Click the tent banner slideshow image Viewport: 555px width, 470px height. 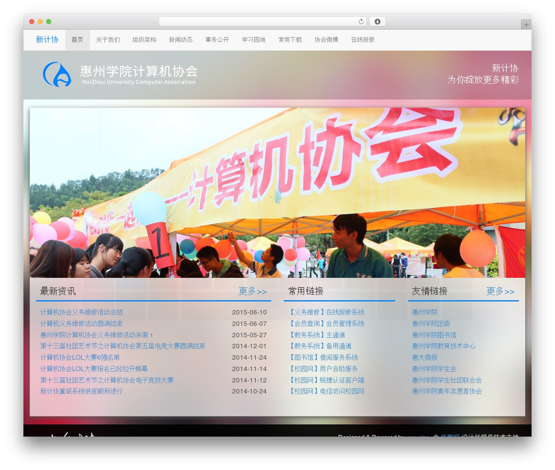tap(277, 193)
